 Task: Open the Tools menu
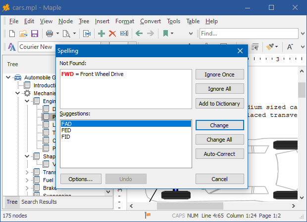(x=173, y=21)
